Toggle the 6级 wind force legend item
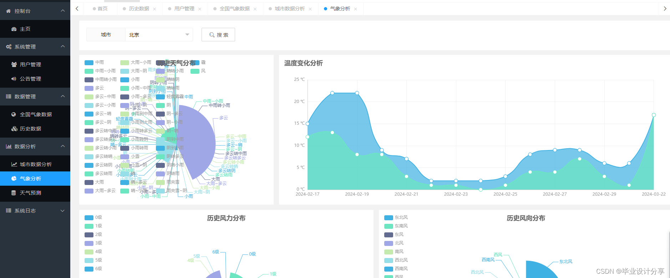This screenshot has height=278, width=670. [x=93, y=269]
